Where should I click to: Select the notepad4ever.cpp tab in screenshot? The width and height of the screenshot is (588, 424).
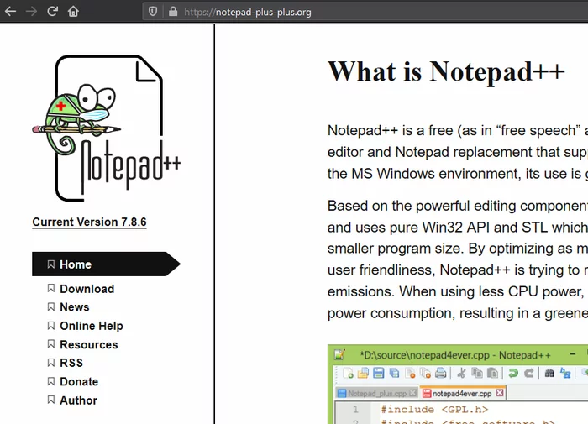[x=463, y=393]
